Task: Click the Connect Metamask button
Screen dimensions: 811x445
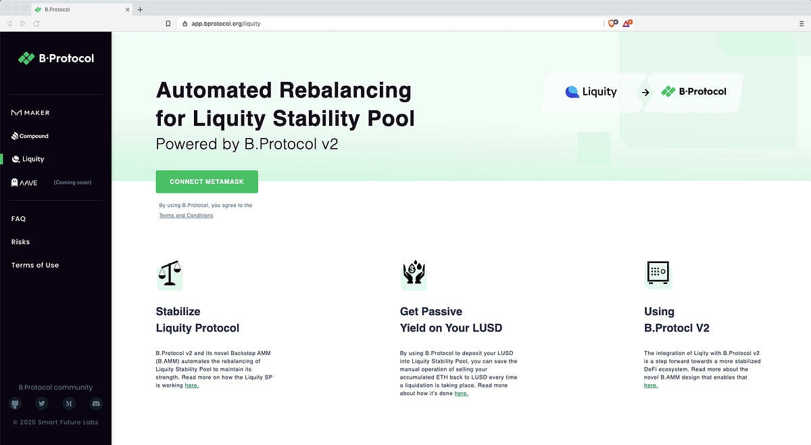Action: [x=207, y=182]
